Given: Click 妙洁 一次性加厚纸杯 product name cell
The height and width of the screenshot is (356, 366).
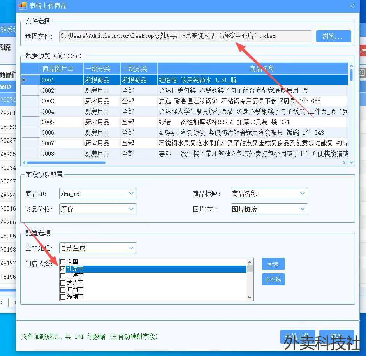Looking at the screenshot, I should point(253,122).
